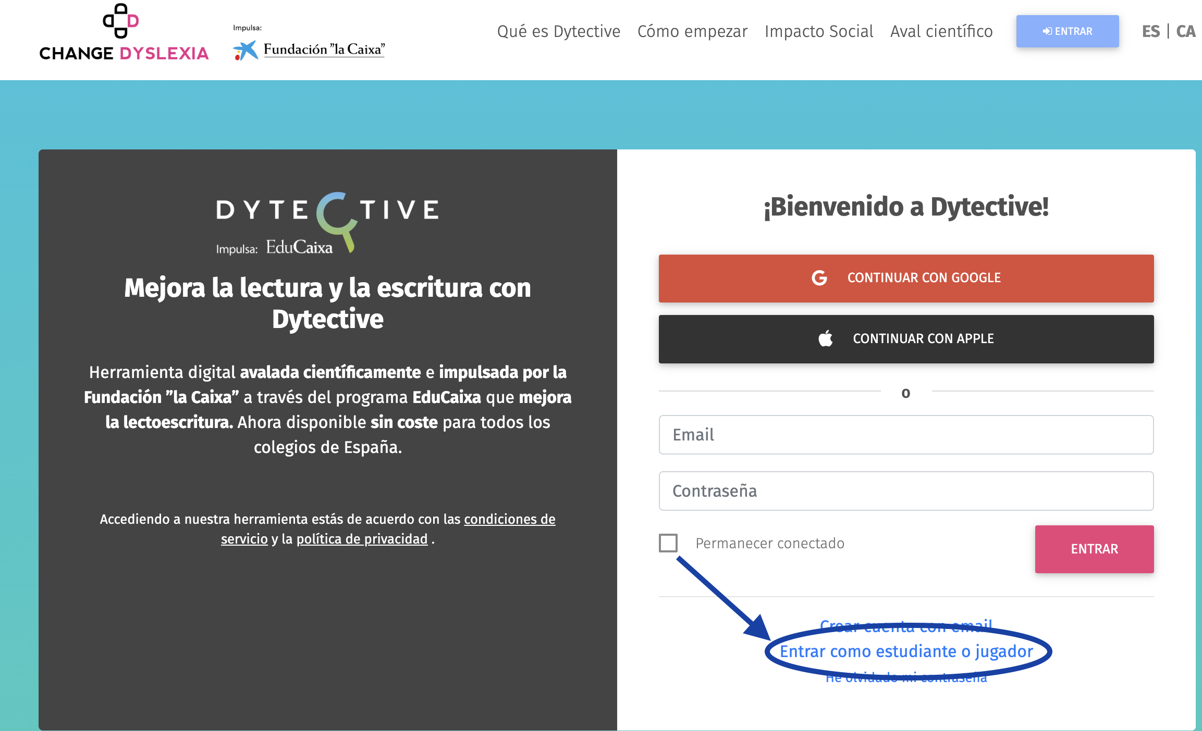Open Crear cuenta con email link
The height and width of the screenshot is (731, 1202).
[x=906, y=626]
